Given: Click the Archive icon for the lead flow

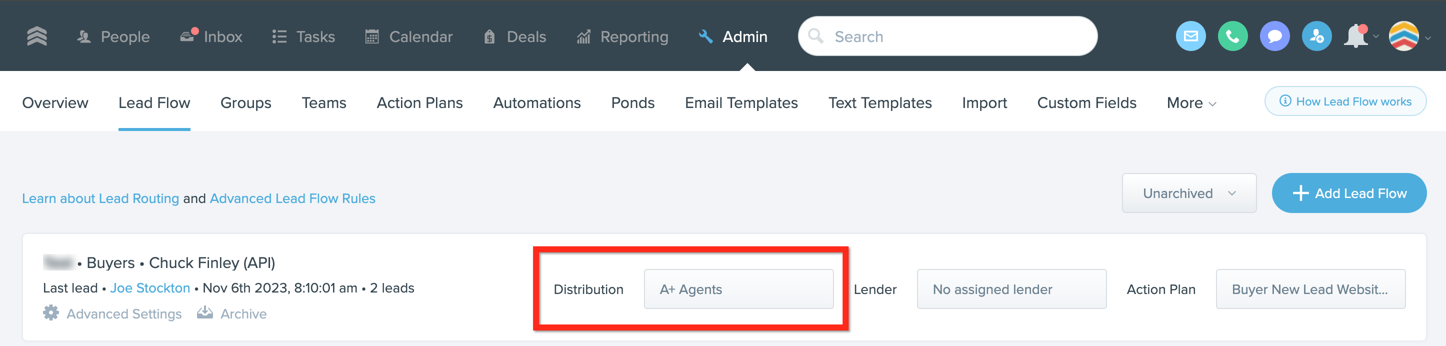Looking at the screenshot, I should coord(205,313).
